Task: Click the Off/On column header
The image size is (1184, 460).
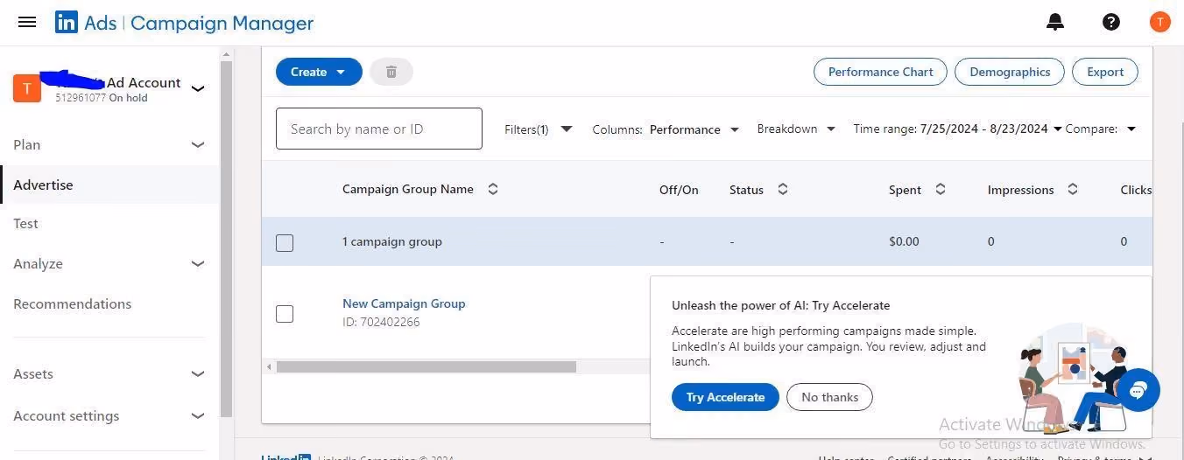Action: (679, 190)
